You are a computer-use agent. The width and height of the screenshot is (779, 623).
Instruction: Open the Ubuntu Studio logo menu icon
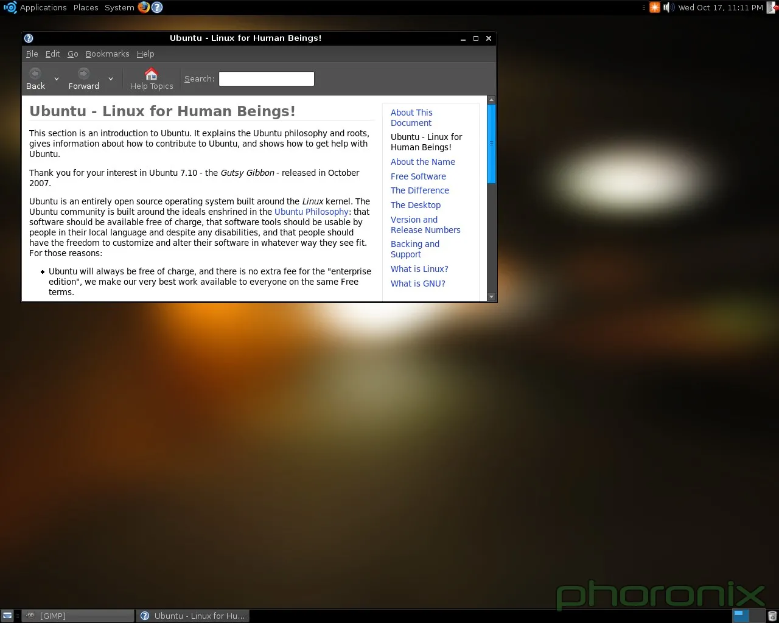click(x=10, y=7)
